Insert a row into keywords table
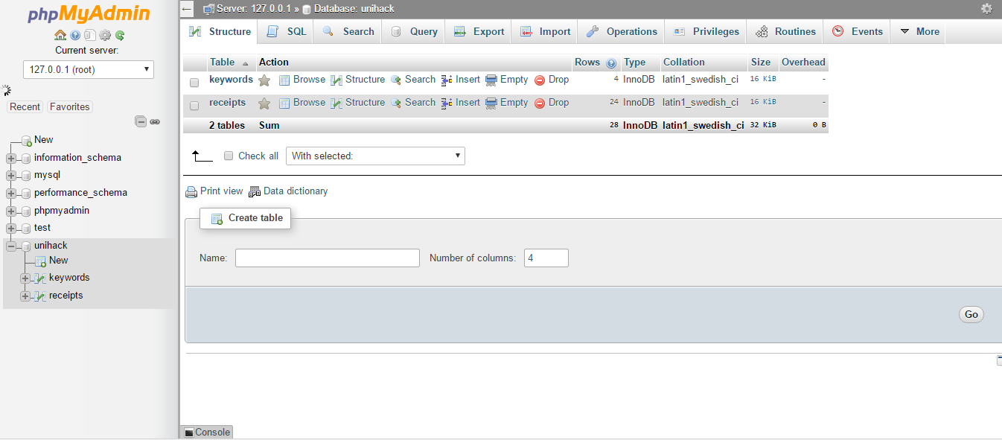Viewport: 1002px width, 440px height. coord(461,80)
